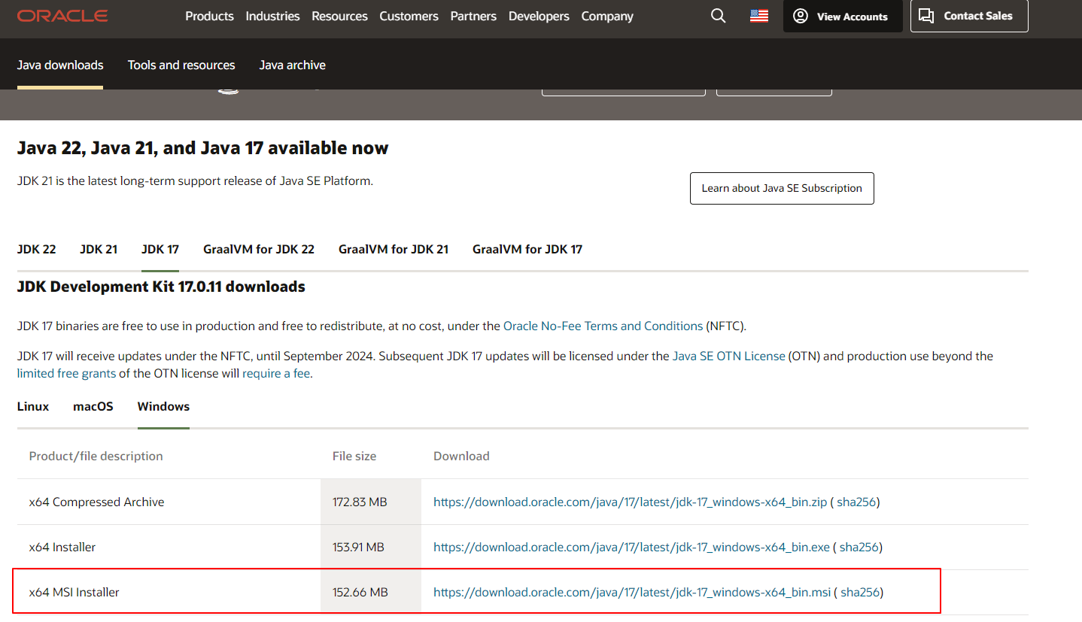
Task: Click the US flag country selector
Action: tap(759, 16)
